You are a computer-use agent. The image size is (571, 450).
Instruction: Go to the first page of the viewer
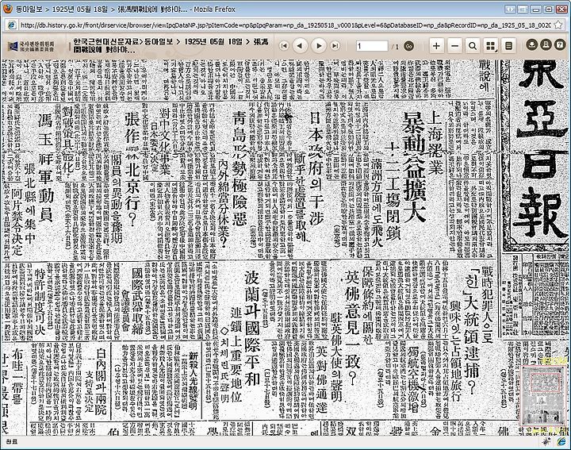pos(284,46)
